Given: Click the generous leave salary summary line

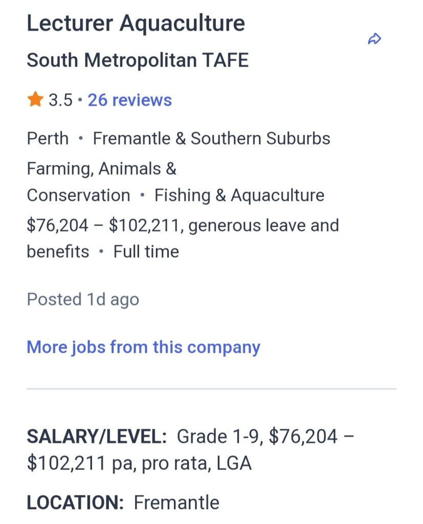Looking at the screenshot, I should tap(183, 226).
